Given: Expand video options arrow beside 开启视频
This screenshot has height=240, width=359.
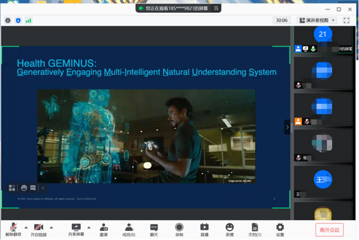Looking at the screenshot, I should (52, 228).
